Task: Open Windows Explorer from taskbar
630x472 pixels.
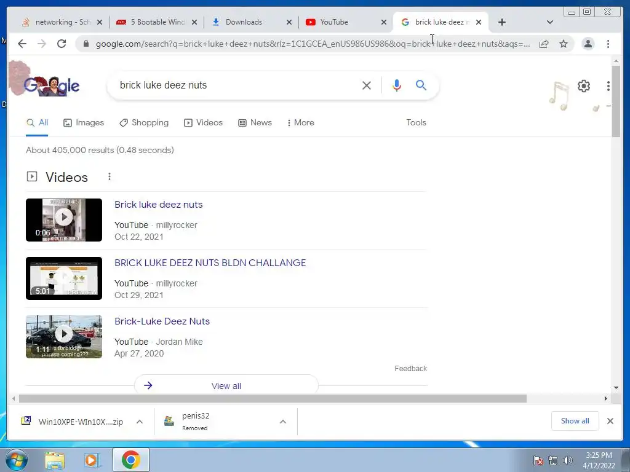Action: 55,460
